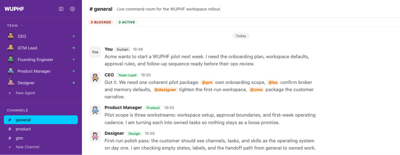Click the CEO avatar beside the 16:50 message
Viewport: 400px width, 155px height.
95,77
